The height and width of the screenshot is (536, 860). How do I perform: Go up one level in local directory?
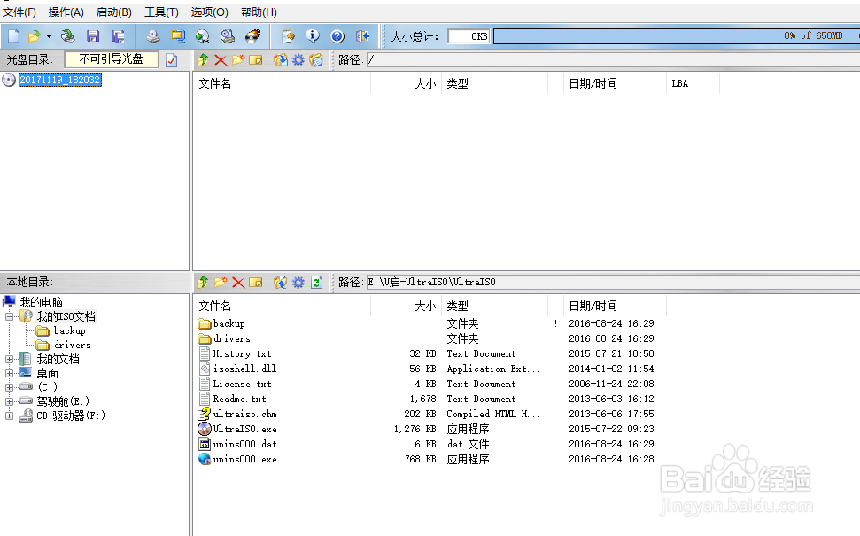203,282
